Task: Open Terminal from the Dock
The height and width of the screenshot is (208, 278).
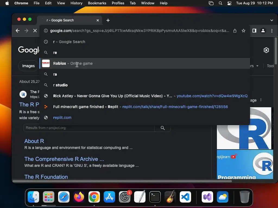Action: coord(155,197)
